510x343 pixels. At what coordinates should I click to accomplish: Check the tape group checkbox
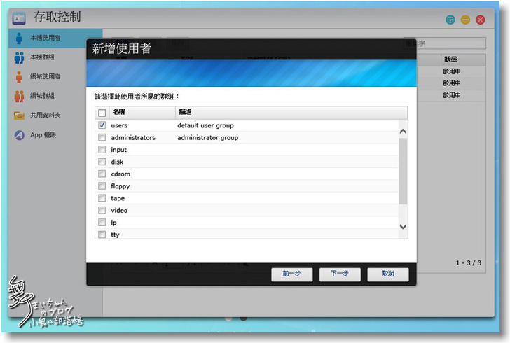(102, 197)
